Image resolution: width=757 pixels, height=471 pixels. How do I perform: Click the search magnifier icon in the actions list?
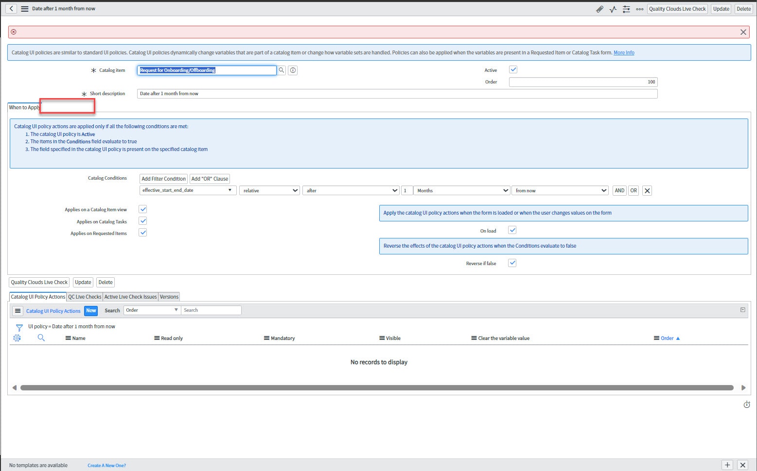click(x=41, y=337)
